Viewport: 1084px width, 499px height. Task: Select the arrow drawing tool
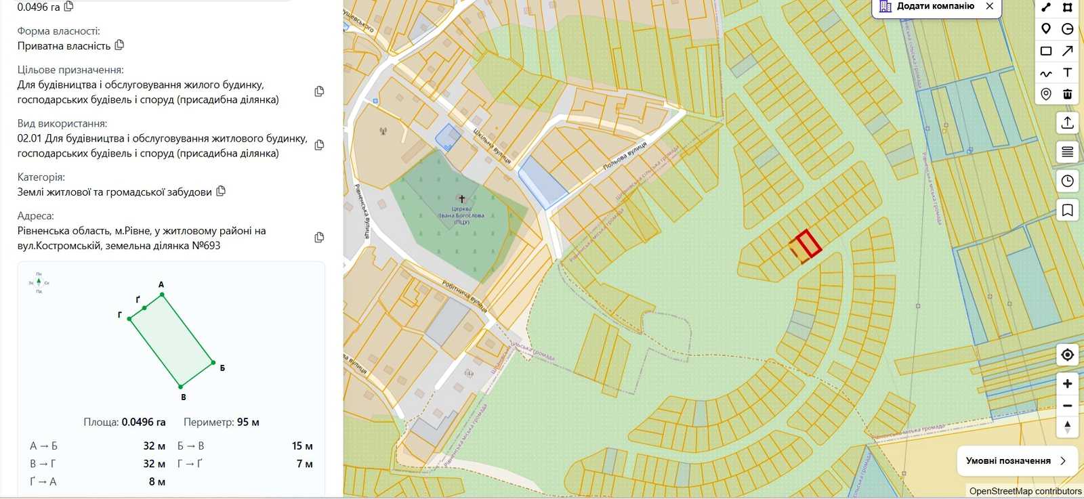[1068, 51]
